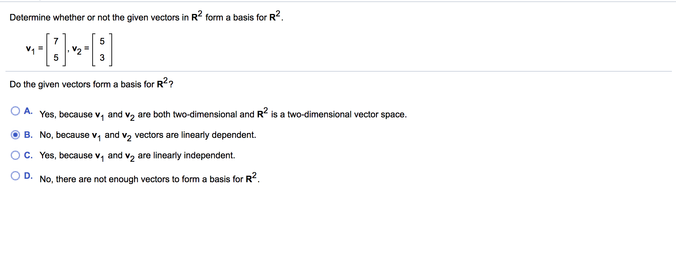Click the top border bar of the page
Screen dimensions: 676x260
[x=338, y=2]
